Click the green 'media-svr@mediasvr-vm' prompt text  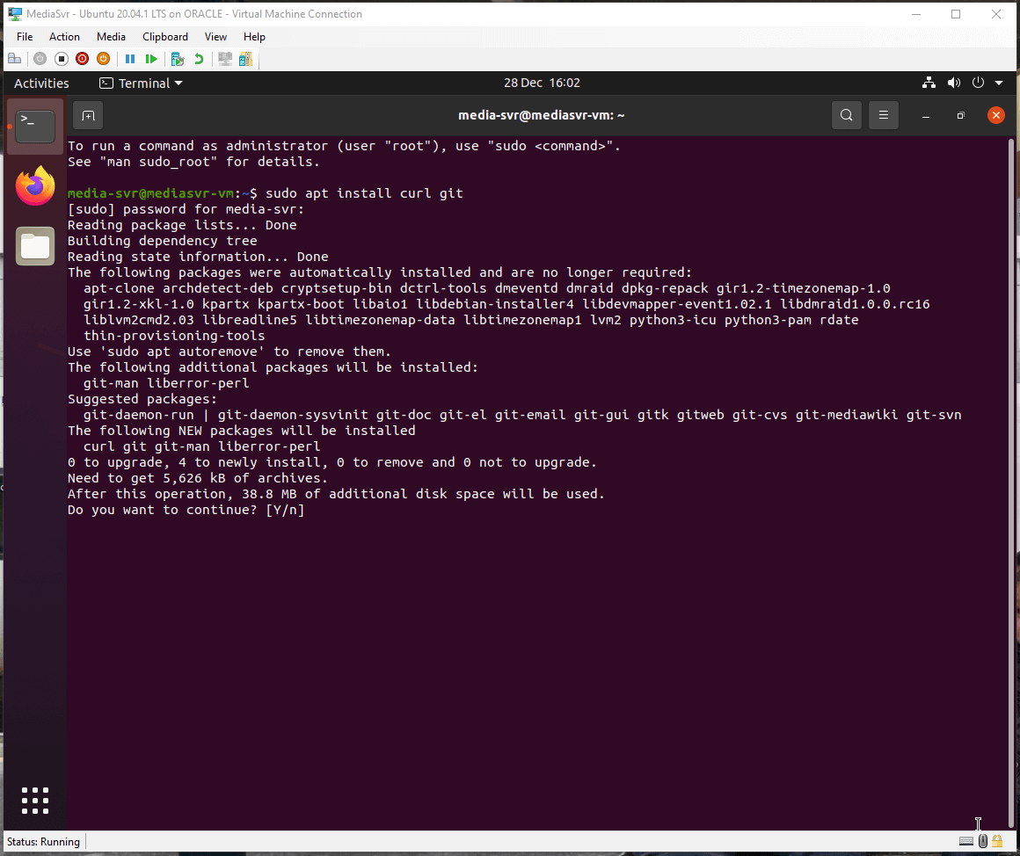pyautogui.click(x=151, y=193)
